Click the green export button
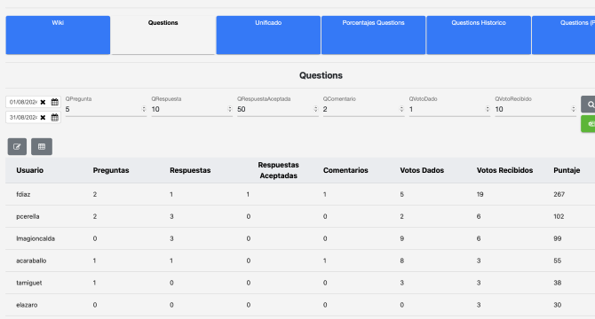This screenshot has height=319, width=595. coord(588,124)
